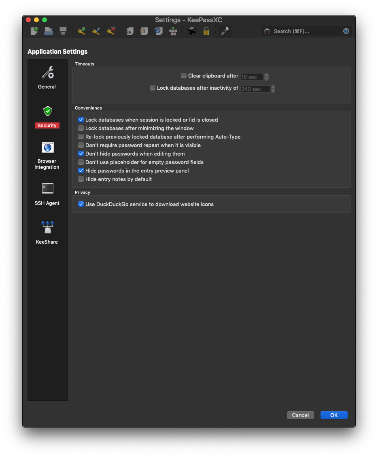378x457 pixels.
Task: Save the current database
Action: 62,31
